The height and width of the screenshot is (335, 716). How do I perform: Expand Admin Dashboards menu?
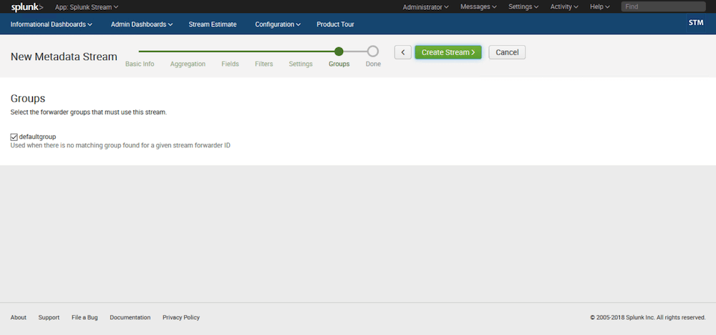(142, 24)
